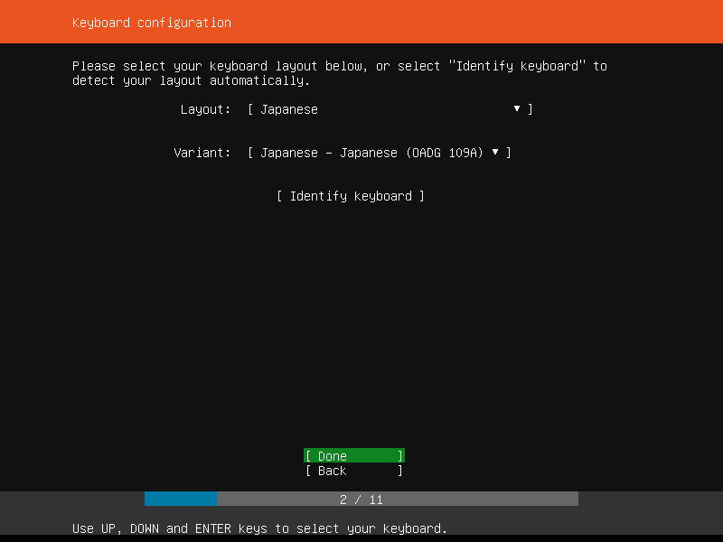
Task: Click the Variant dropdown disclosure arrow
Action: coord(494,153)
